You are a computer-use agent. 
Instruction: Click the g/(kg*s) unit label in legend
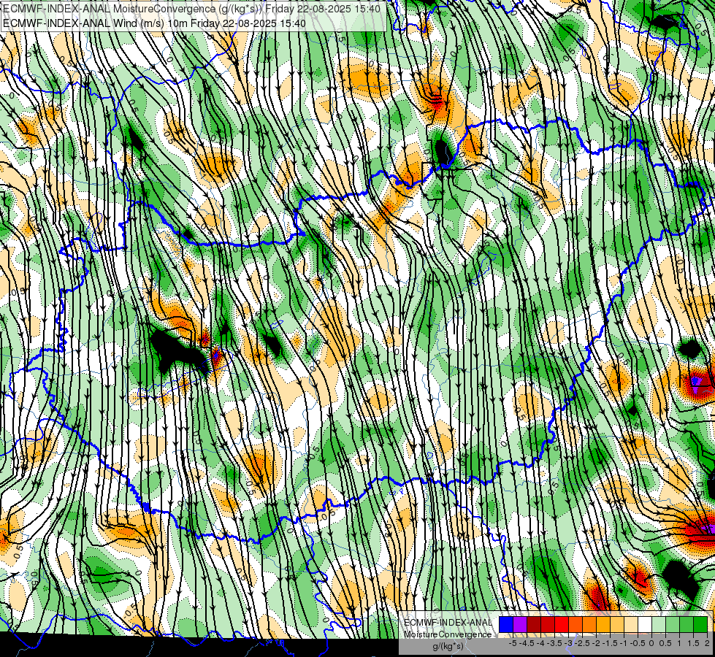click(448, 647)
